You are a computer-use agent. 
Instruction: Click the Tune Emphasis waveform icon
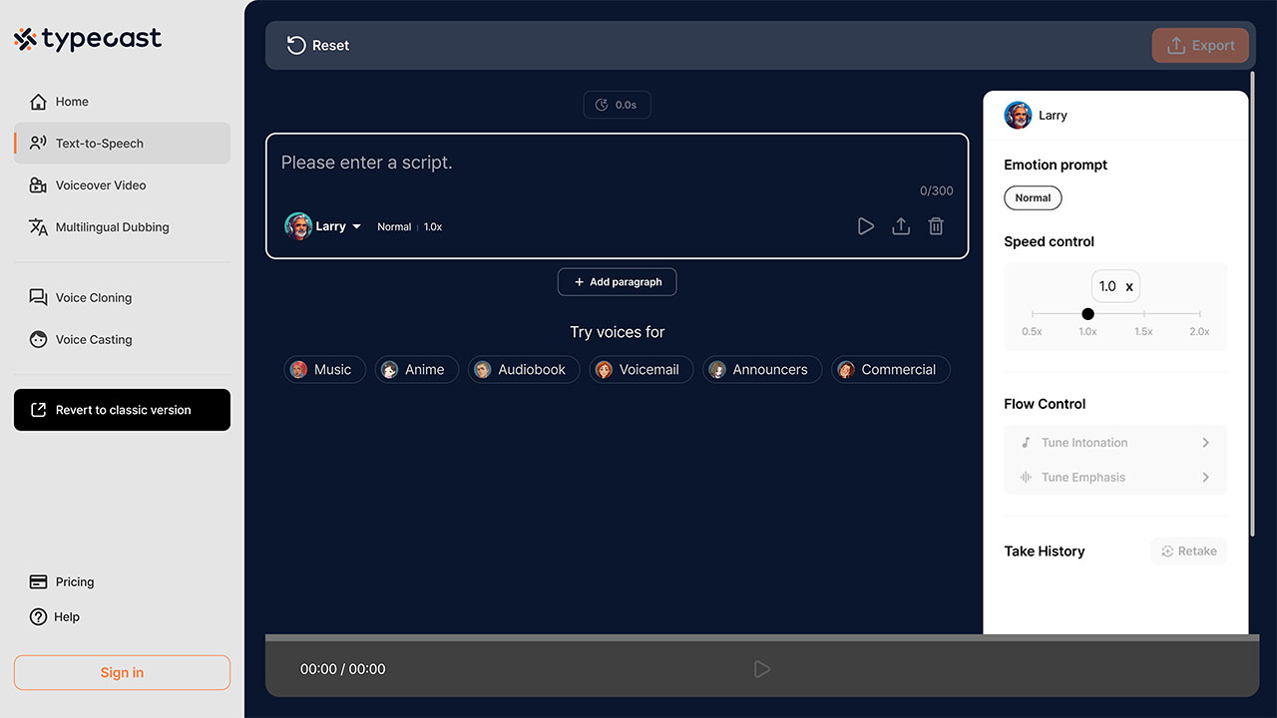(1026, 478)
